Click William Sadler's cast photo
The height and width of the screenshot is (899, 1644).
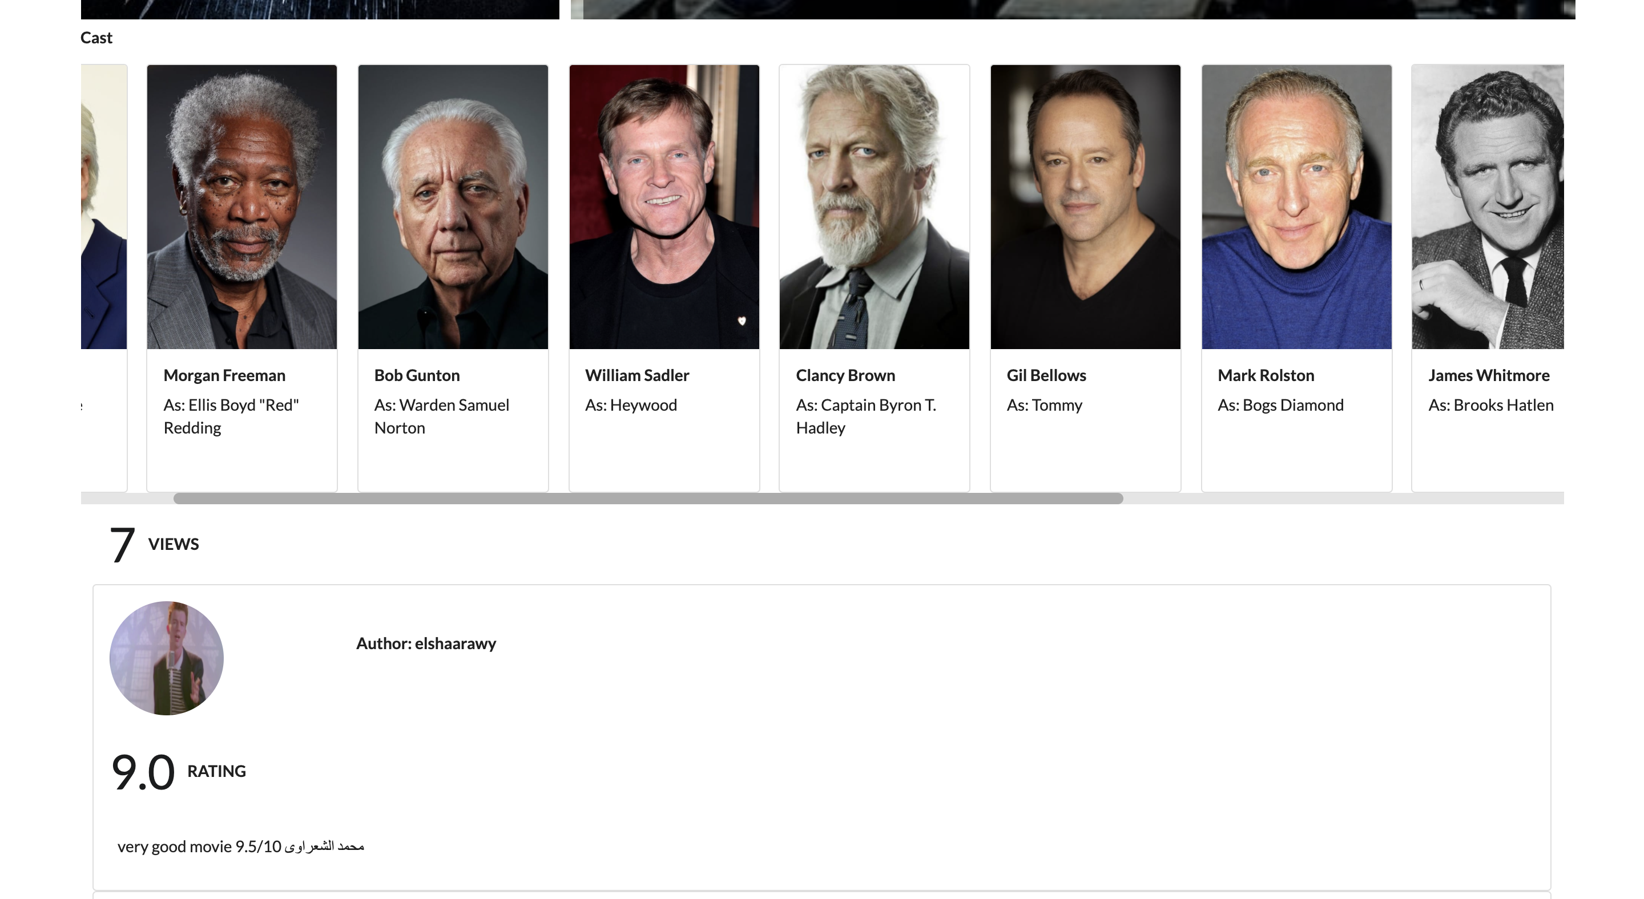[664, 206]
